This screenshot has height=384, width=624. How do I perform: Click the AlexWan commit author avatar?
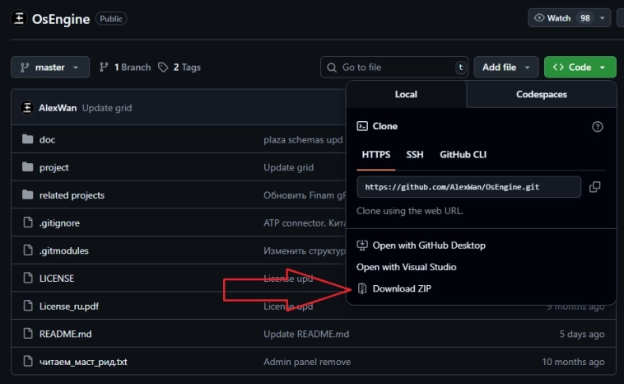coord(27,108)
